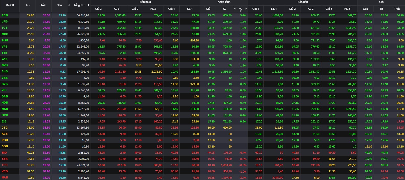Click the -3.7% change value for NAB
Image resolution: width=405 pixels, height=180 pixels.
[x=243, y=178]
